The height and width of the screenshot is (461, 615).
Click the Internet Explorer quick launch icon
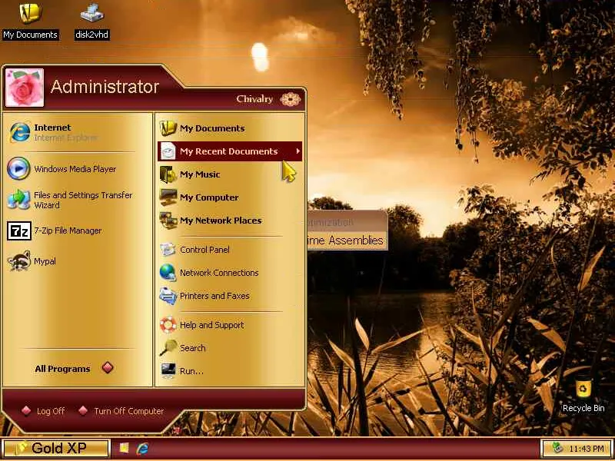pyautogui.click(x=142, y=448)
